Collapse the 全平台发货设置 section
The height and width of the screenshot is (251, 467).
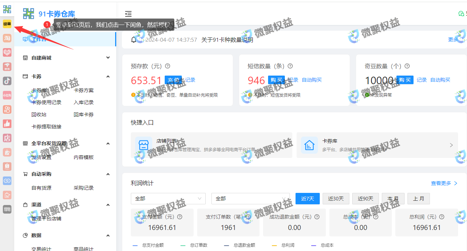[108, 143]
